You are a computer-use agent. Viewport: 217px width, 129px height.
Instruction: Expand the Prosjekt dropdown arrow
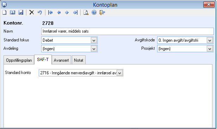210,49
